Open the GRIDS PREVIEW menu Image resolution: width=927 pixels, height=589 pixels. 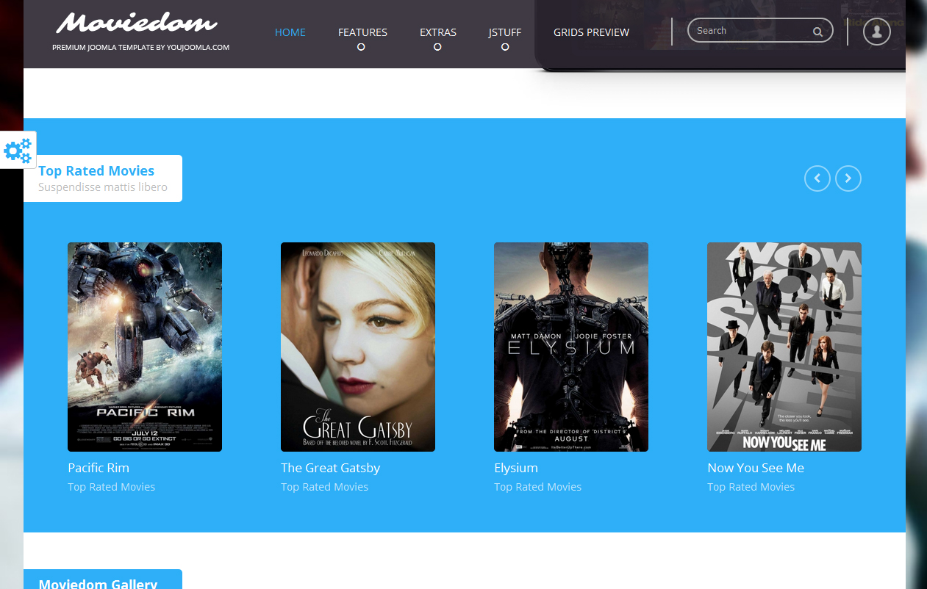tap(591, 32)
